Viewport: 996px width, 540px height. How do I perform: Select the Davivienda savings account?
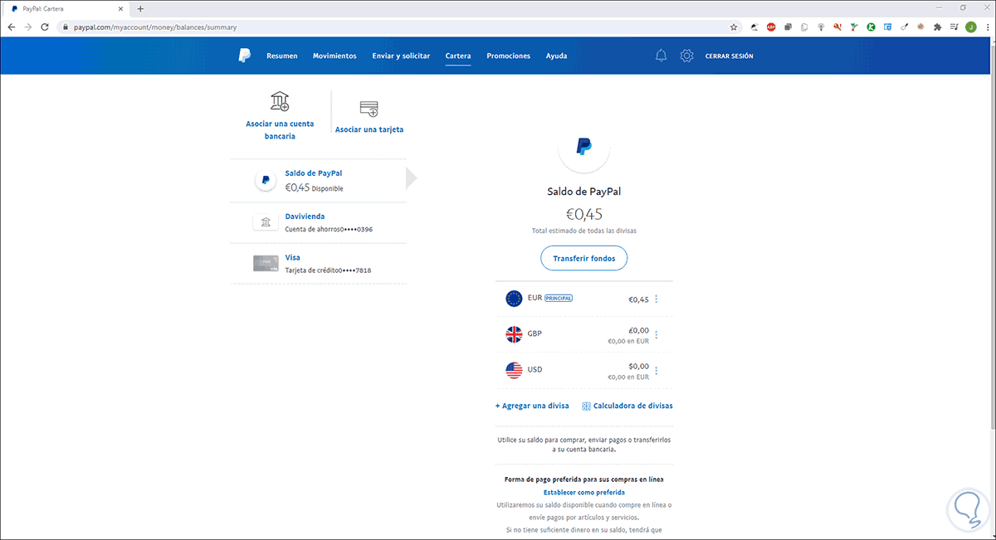pos(319,222)
